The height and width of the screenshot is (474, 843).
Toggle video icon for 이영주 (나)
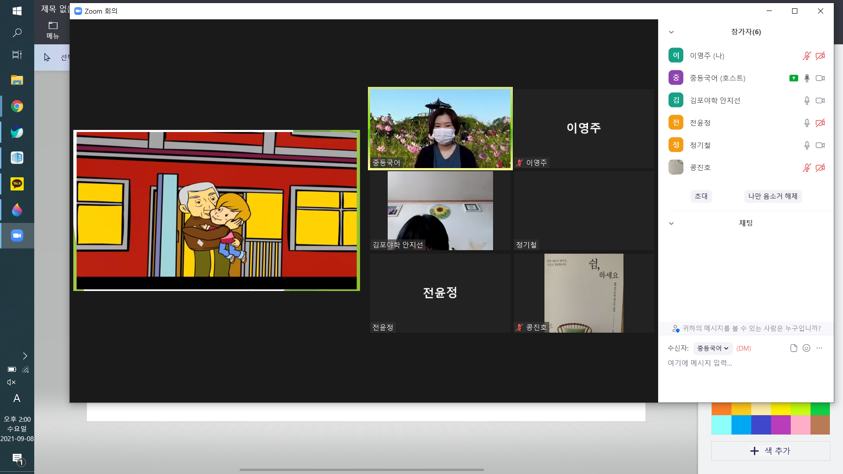pyautogui.click(x=820, y=56)
